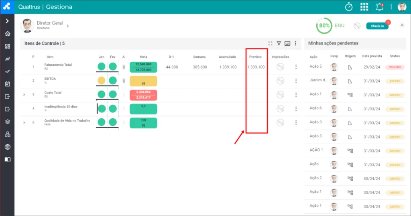Click the Acumulado value 1.339.100
Image resolution: width=411 pixels, height=216 pixels.
[x=228, y=67]
